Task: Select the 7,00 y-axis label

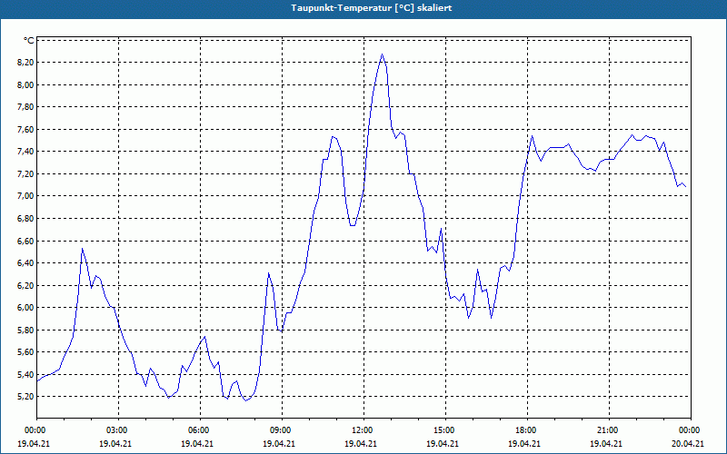Action: 25,196
